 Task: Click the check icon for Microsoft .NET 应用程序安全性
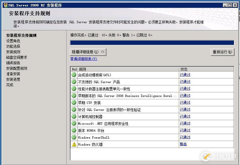[x=74, y=123]
